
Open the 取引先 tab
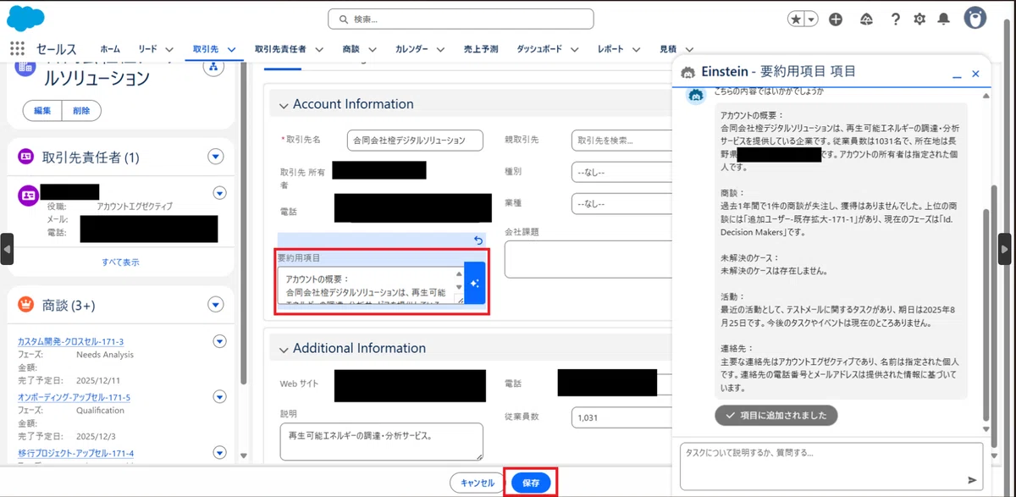pyautogui.click(x=206, y=49)
